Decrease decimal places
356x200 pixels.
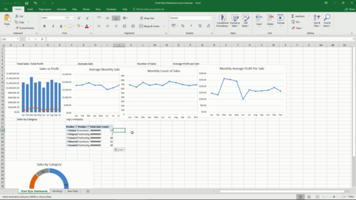[208, 26]
